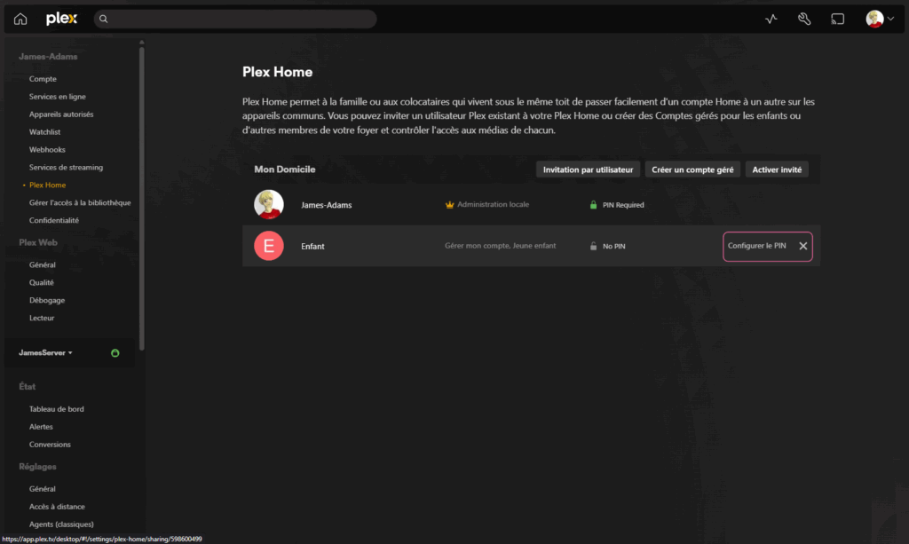Click the James-Adams sidebar section header
The width and height of the screenshot is (909, 544).
(48, 56)
